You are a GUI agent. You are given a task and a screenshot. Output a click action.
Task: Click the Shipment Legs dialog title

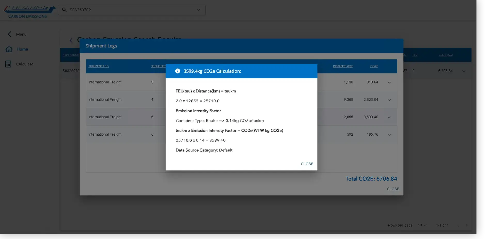101,46
